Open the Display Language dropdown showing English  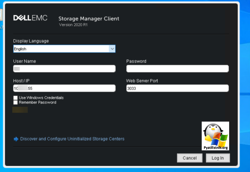(x=64, y=49)
